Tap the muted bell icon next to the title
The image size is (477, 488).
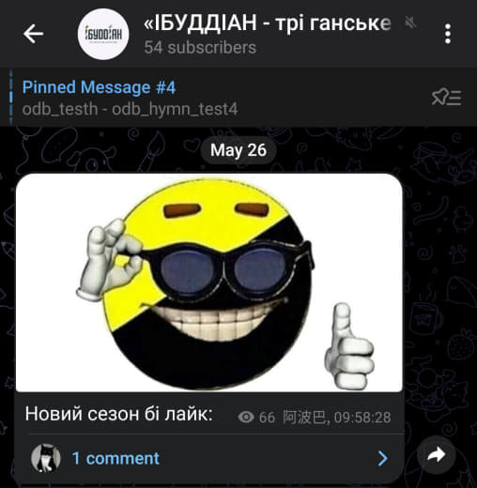[x=410, y=23]
